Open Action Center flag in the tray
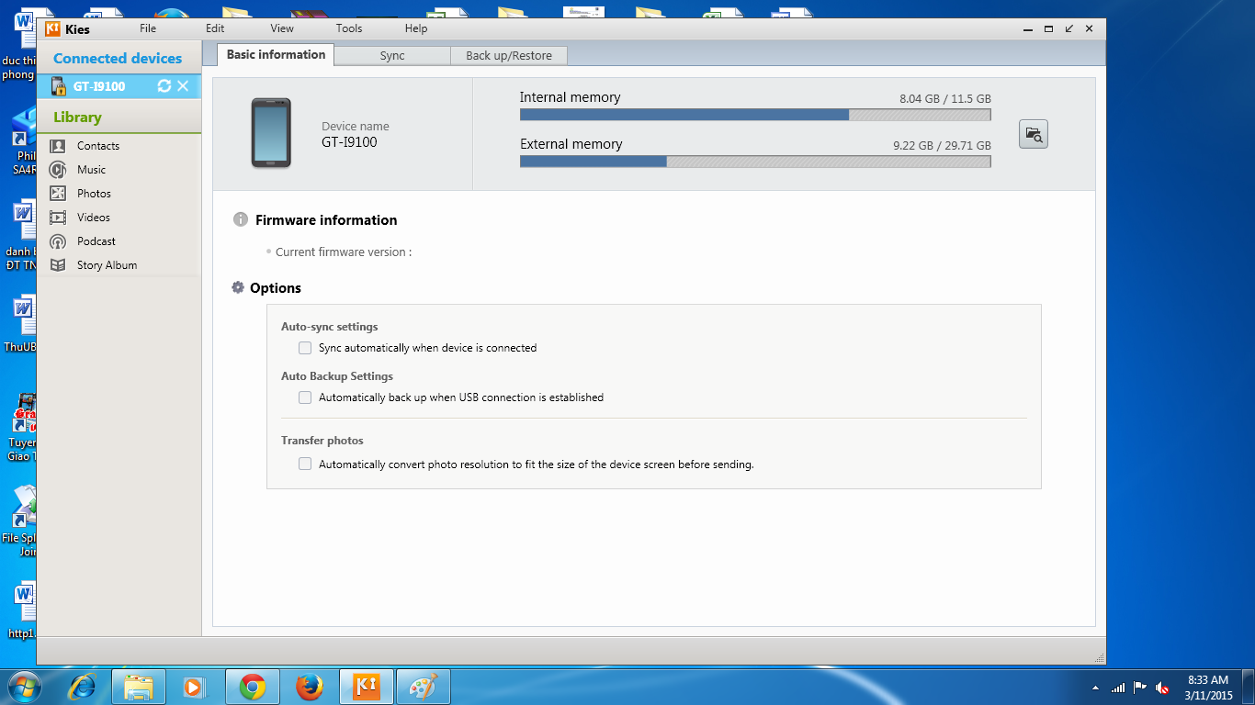 coord(1140,687)
